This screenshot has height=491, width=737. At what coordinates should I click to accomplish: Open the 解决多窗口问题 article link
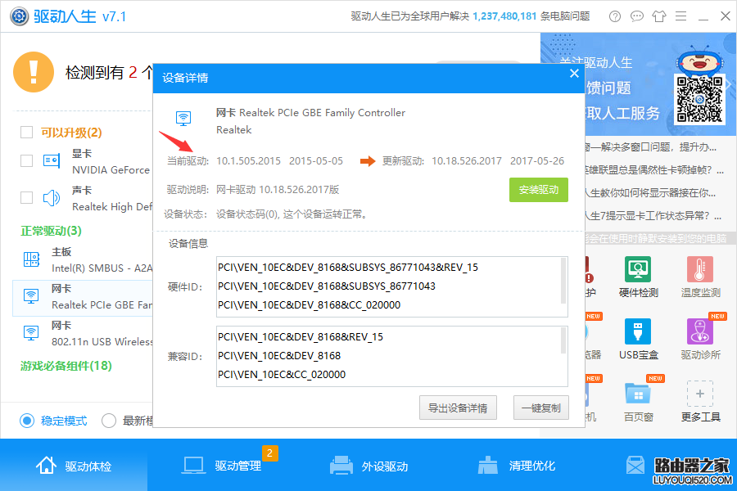click(x=651, y=147)
